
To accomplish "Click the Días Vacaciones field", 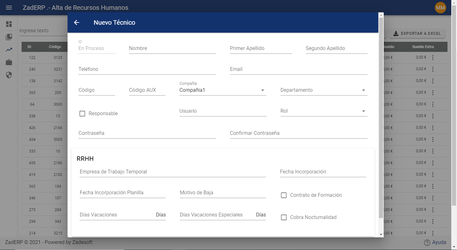I will [122, 215].
